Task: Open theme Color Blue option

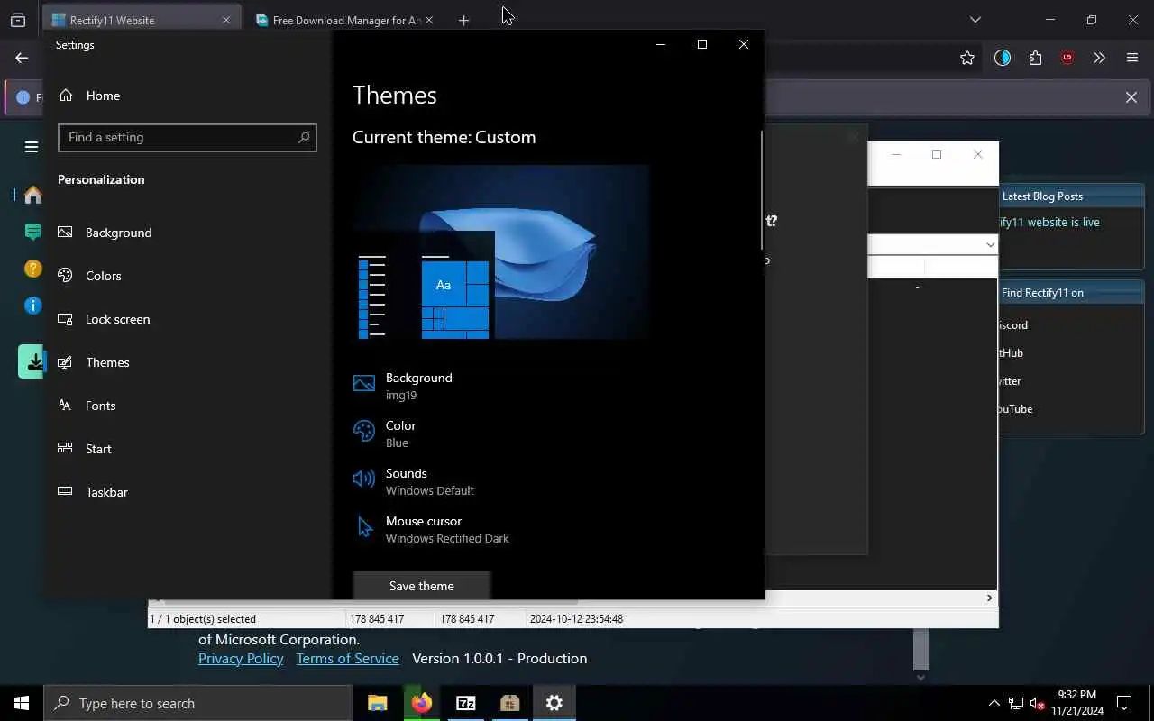Action: click(x=385, y=434)
